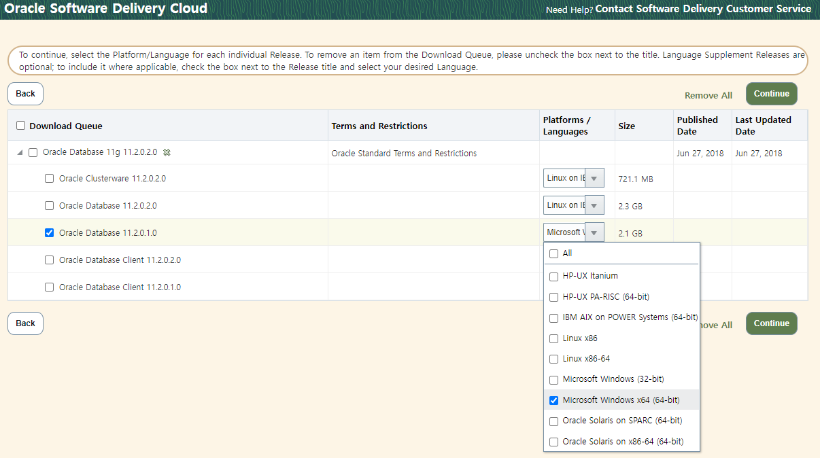
Task: Check IBM AIX on POWER Systems option
Action: (553, 318)
